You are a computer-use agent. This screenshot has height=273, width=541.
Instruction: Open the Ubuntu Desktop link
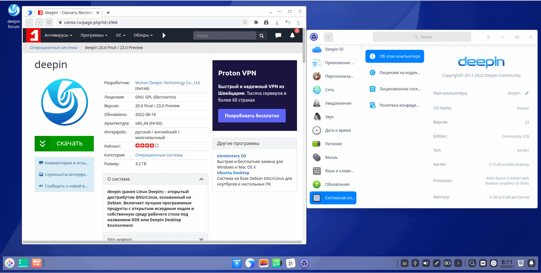pos(233,173)
